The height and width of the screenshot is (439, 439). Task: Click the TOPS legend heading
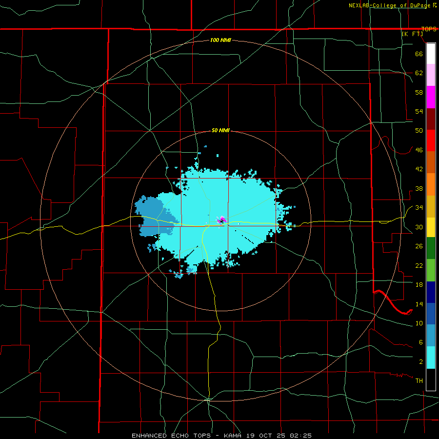click(x=429, y=29)
